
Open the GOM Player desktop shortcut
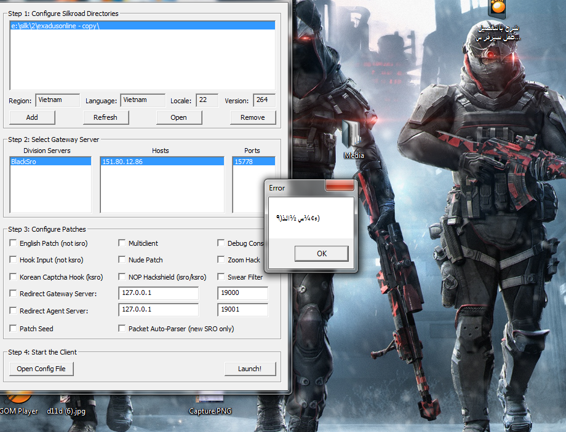[x=19, y=404]
